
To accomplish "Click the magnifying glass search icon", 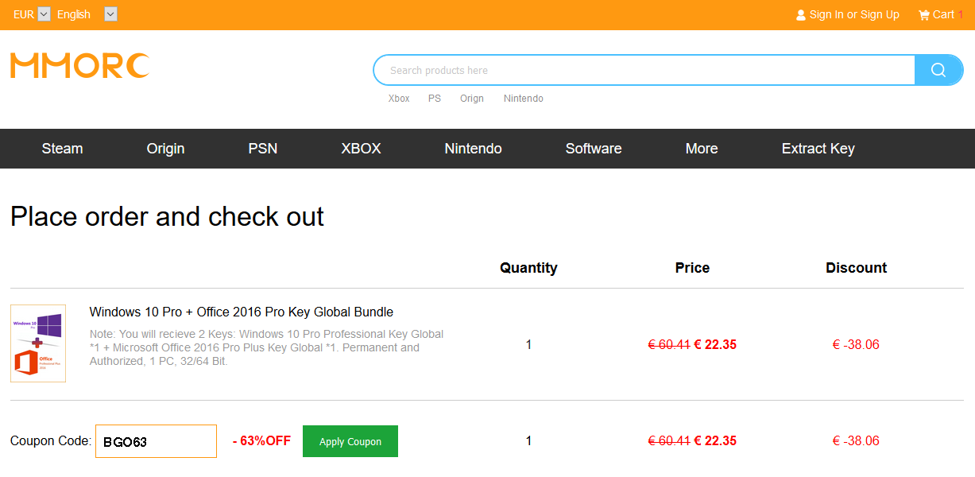I will pos(938,70).
